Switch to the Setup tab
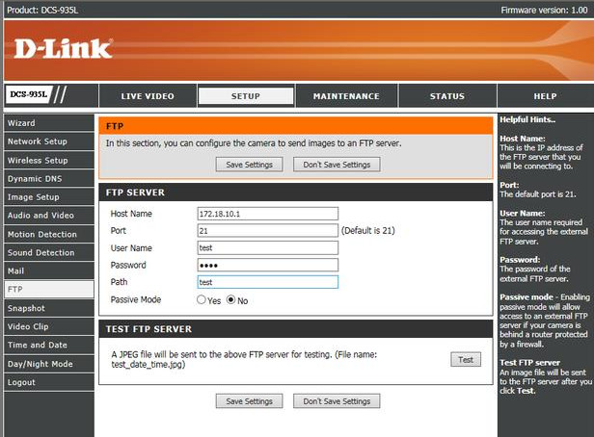 246,96
